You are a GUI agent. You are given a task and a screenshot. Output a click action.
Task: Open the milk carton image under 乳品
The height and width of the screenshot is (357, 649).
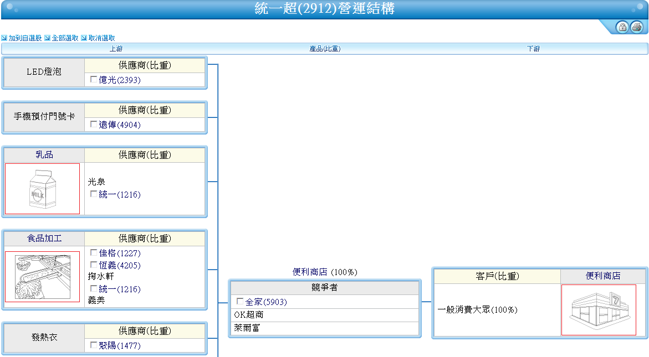pyautogui.click(x=42, y=189)
